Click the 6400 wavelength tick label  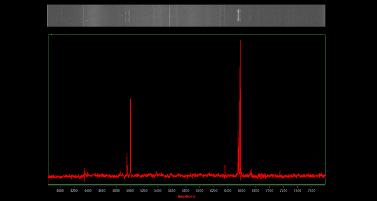[227, 191]
